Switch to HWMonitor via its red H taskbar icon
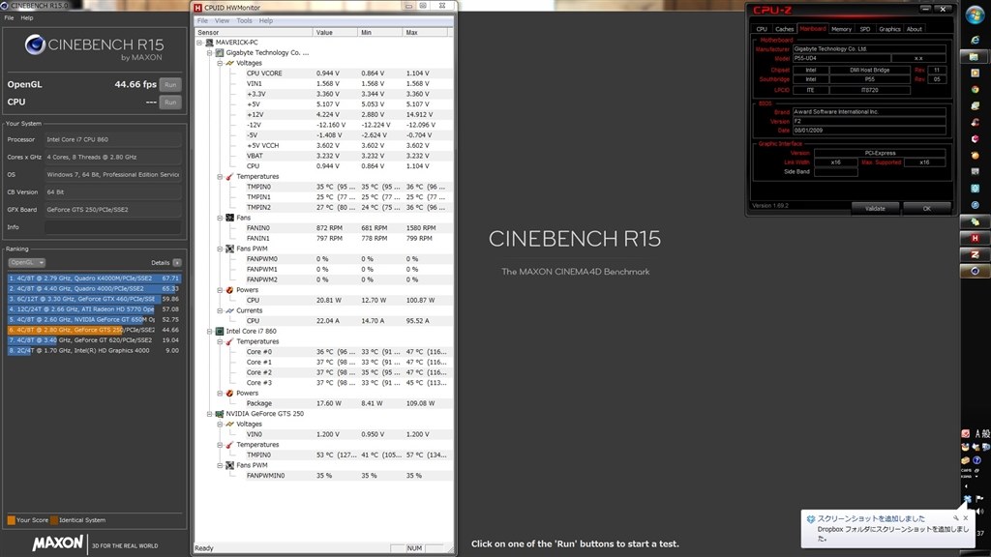Viewport: 991px width, 557px height. tap(976, 238)
